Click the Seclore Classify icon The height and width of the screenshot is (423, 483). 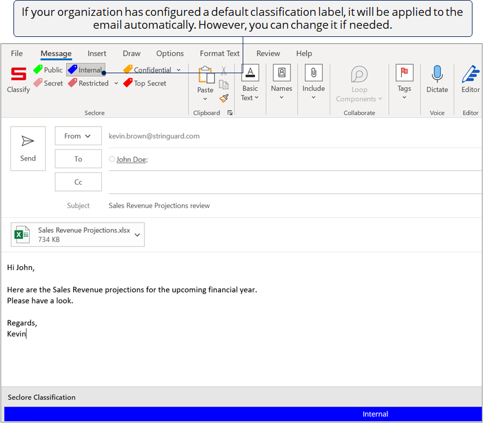[19, 74]
